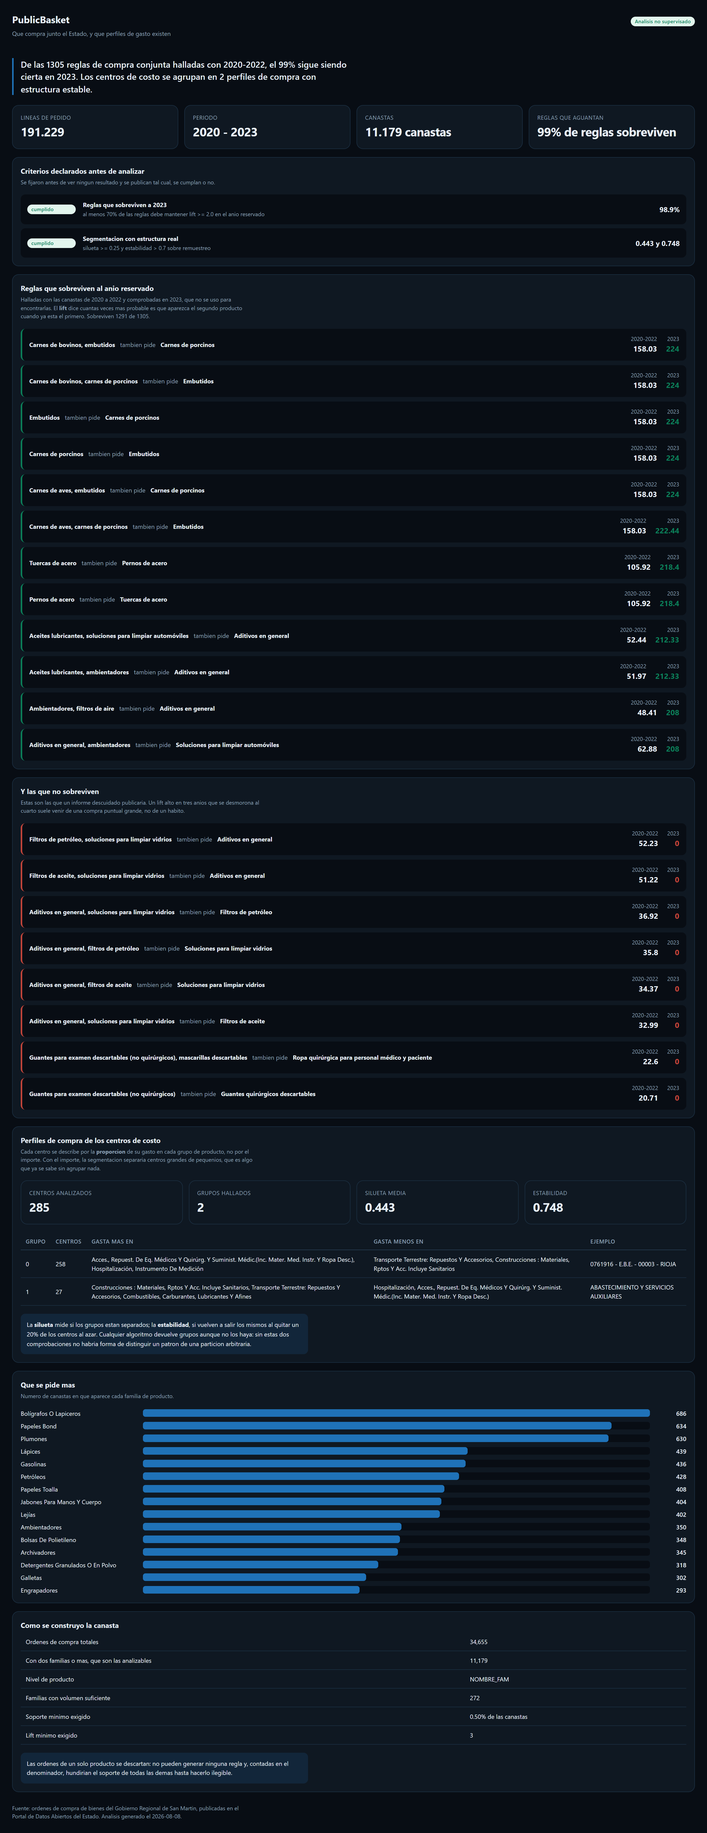This screenshot has height=1833, width=707.
Task: Open rule mentioning "mascarillas descartables"
Action: click(x=353, y=1057)
